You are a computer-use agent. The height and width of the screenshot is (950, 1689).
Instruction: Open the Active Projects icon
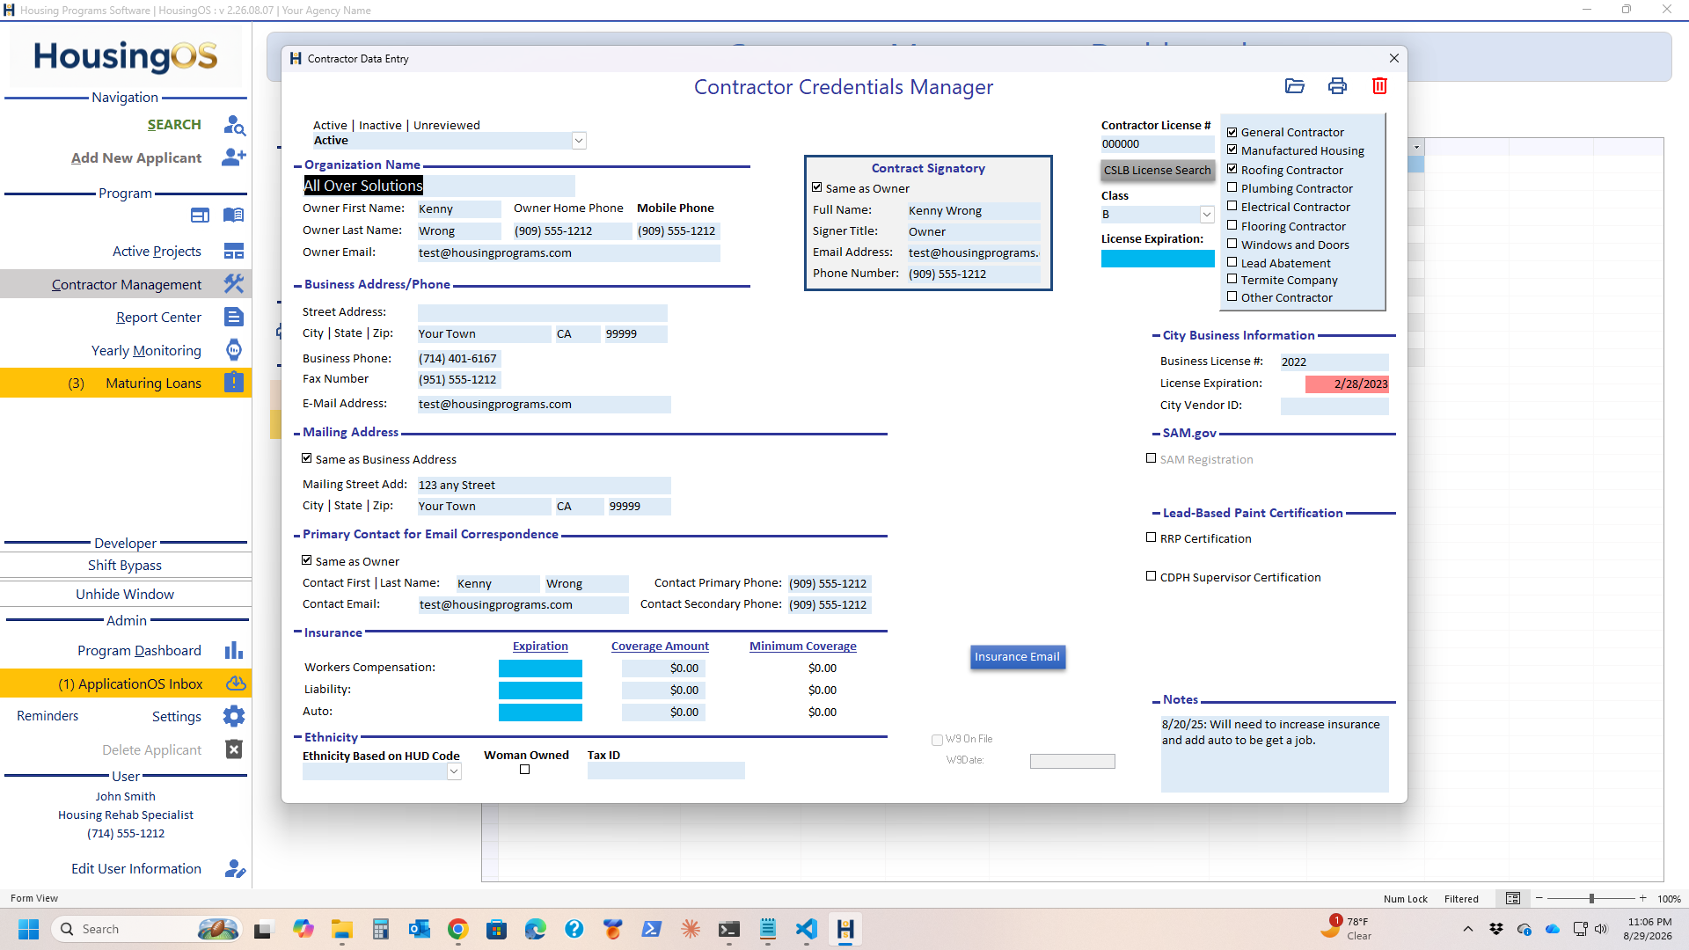click(x=234, y=252)
